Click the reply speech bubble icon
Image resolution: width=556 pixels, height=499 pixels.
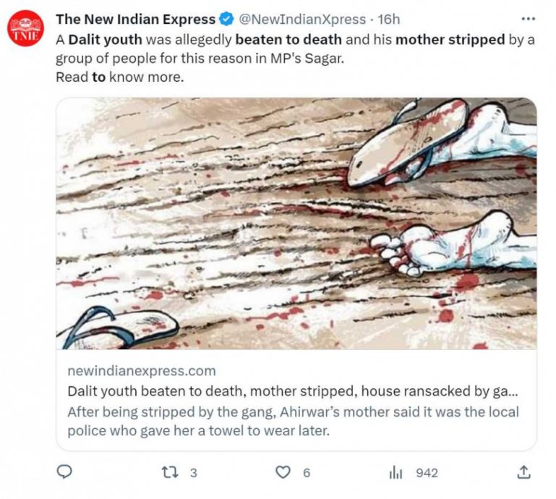tap(64, 472)
